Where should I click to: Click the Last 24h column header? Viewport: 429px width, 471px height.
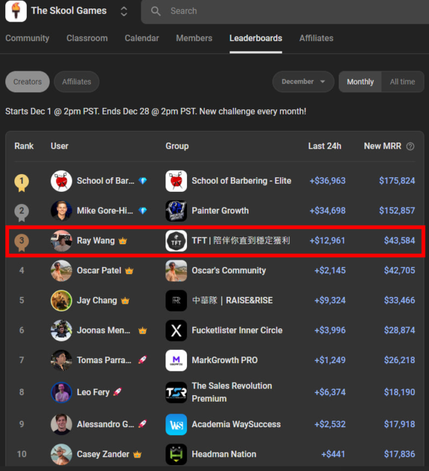(325, 147)
